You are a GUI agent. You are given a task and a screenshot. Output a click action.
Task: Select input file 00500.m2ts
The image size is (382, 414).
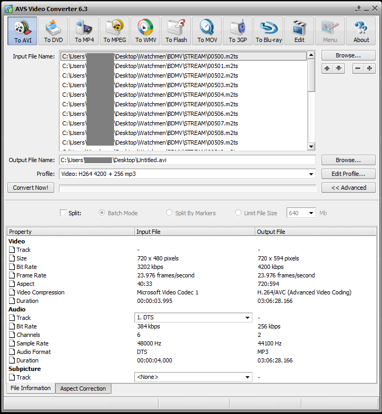[184, 56]
